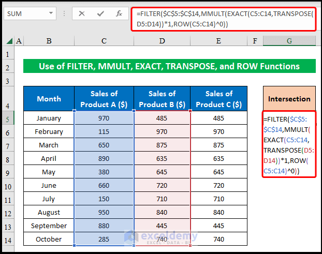The image size is (322, 254).
Task: Click the Cancel formula X icon
Action: pyautogui.click(x=81, y=13)
